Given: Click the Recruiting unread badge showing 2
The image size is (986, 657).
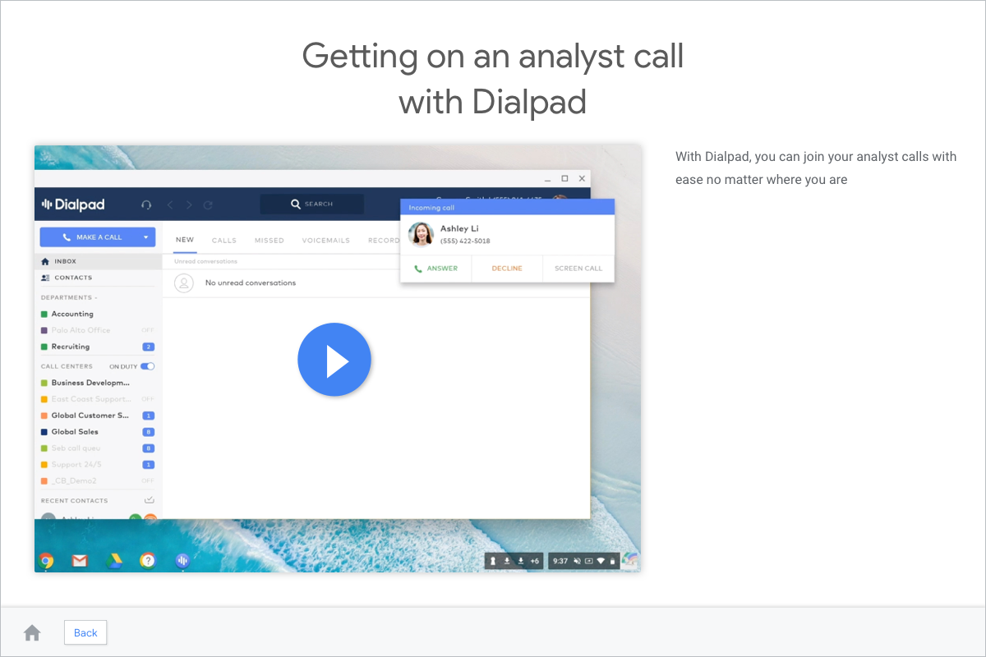Looking at the screenshot, I should pyautogui.click(x=149, y=347).
